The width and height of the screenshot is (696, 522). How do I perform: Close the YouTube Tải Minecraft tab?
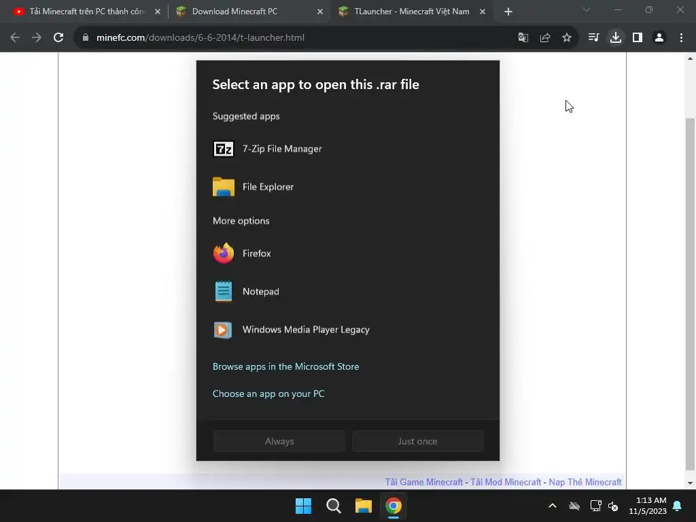click(158, 12)
